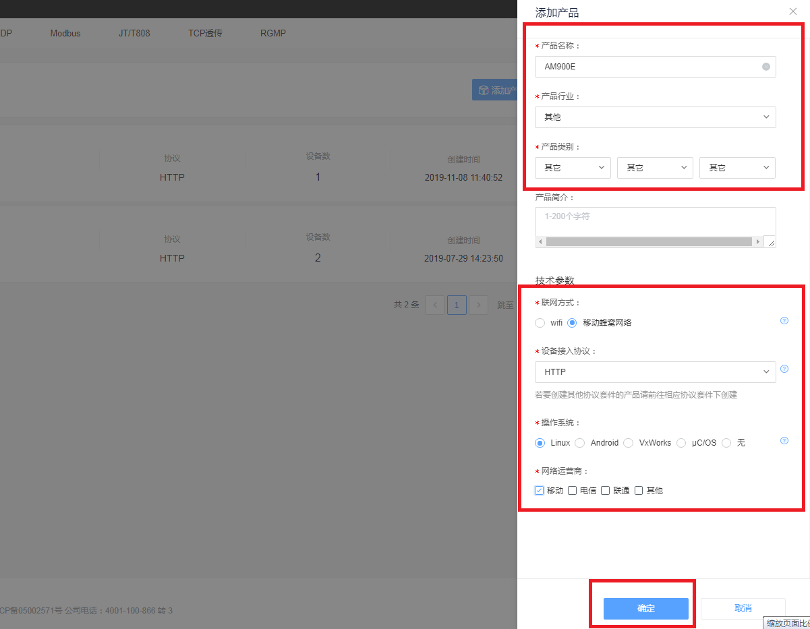Clear the 产品名称 field with the clear icon
Viewport: 810px width, 629px height.
766,67
